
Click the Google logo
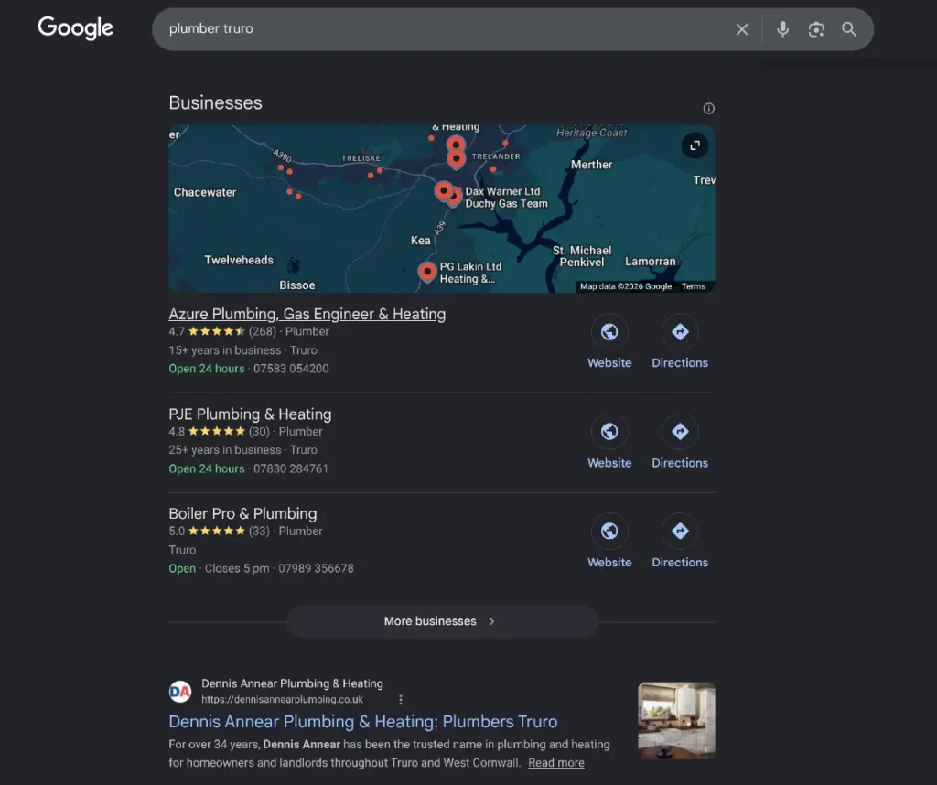click(x=75, y=28)
